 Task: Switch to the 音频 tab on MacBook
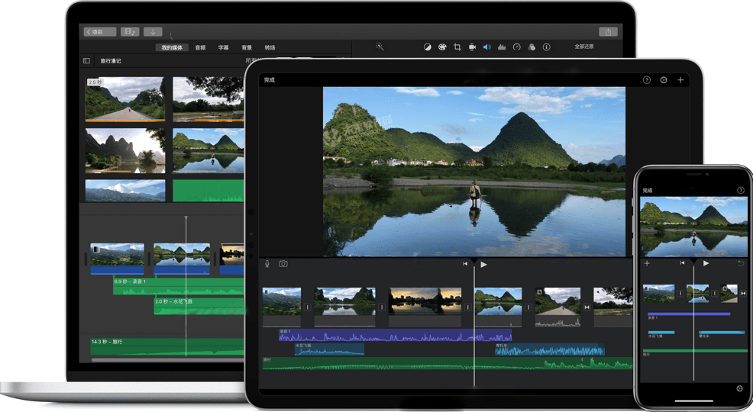point(200,47)
